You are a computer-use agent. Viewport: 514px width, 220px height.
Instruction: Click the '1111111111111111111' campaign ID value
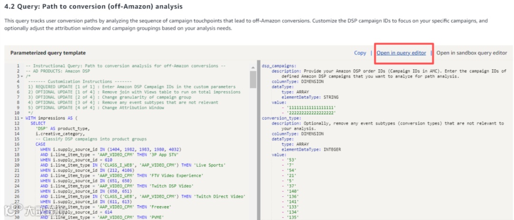coord(312,108)
